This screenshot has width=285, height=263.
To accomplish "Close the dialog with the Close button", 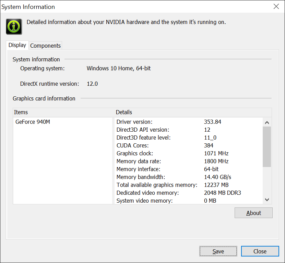I will 260,251.
